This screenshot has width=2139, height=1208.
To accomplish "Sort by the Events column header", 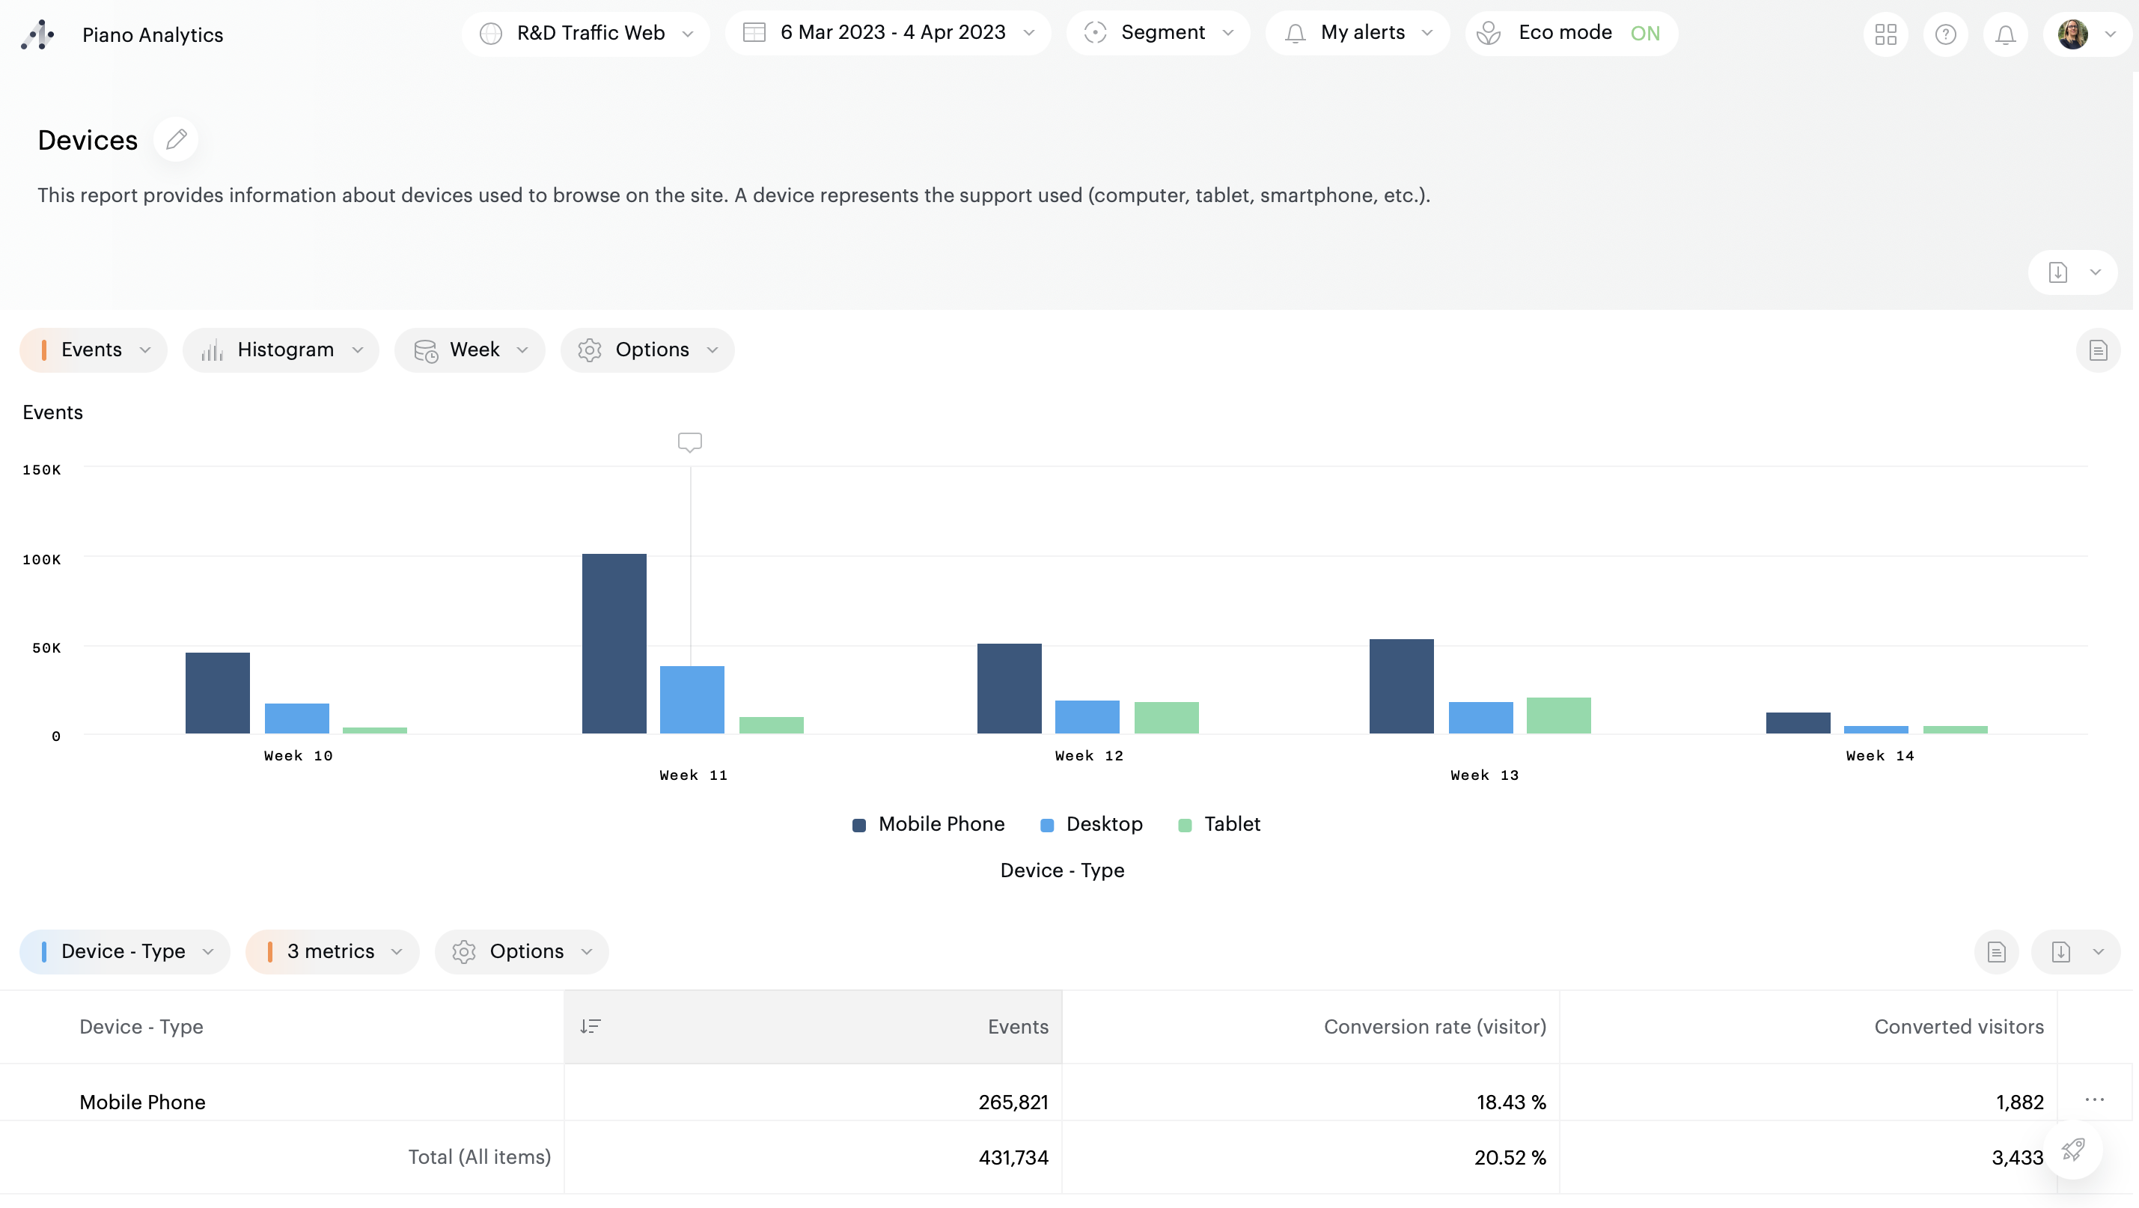I will [x=1017, y=1027].
